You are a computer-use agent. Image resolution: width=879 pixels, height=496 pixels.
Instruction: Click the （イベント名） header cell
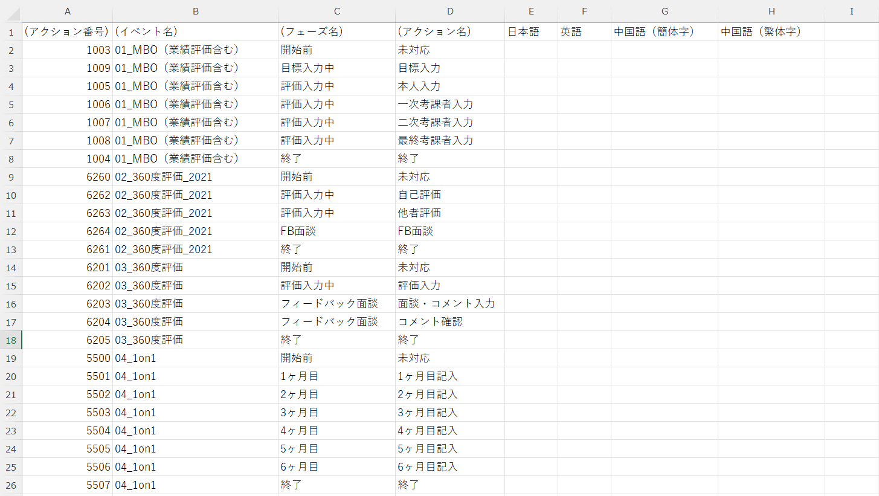(196, 31)
